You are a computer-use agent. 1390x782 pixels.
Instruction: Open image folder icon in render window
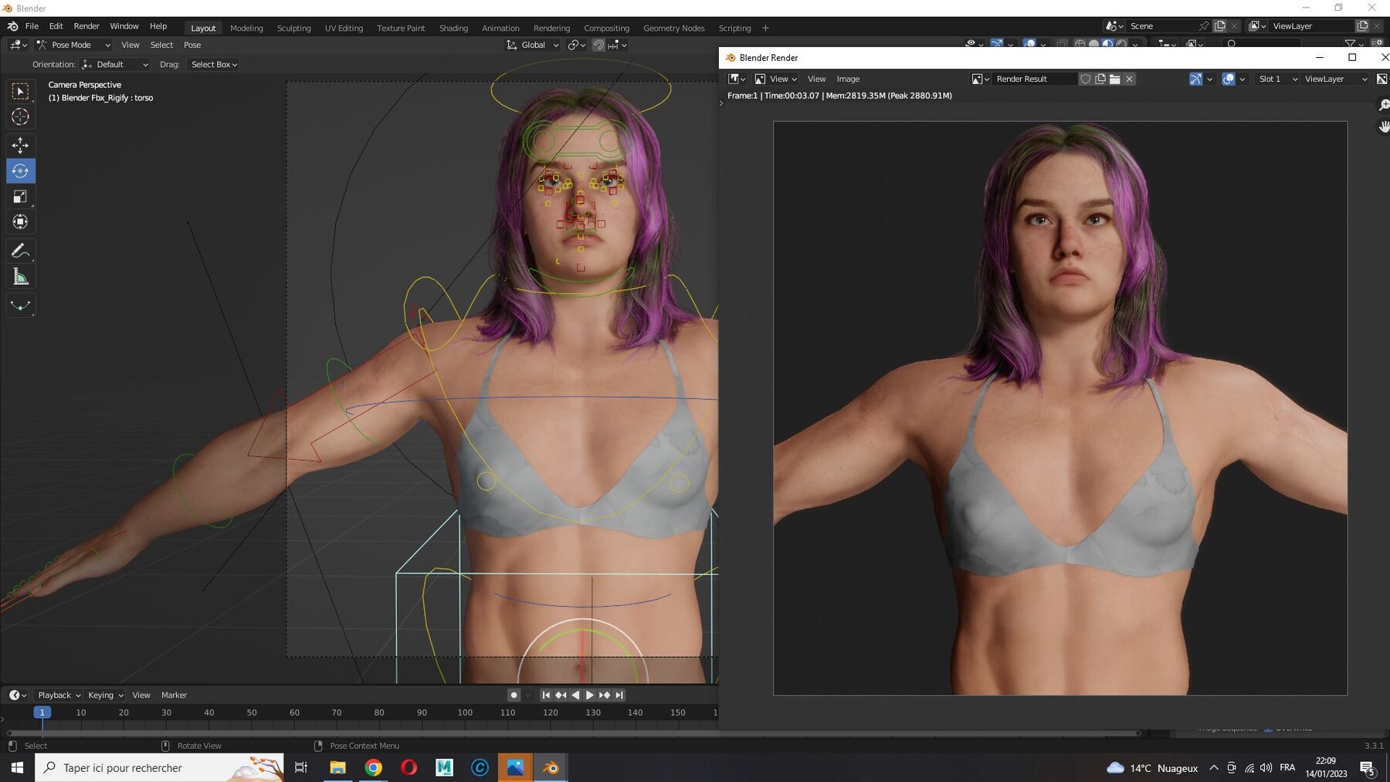[1115, 79]
